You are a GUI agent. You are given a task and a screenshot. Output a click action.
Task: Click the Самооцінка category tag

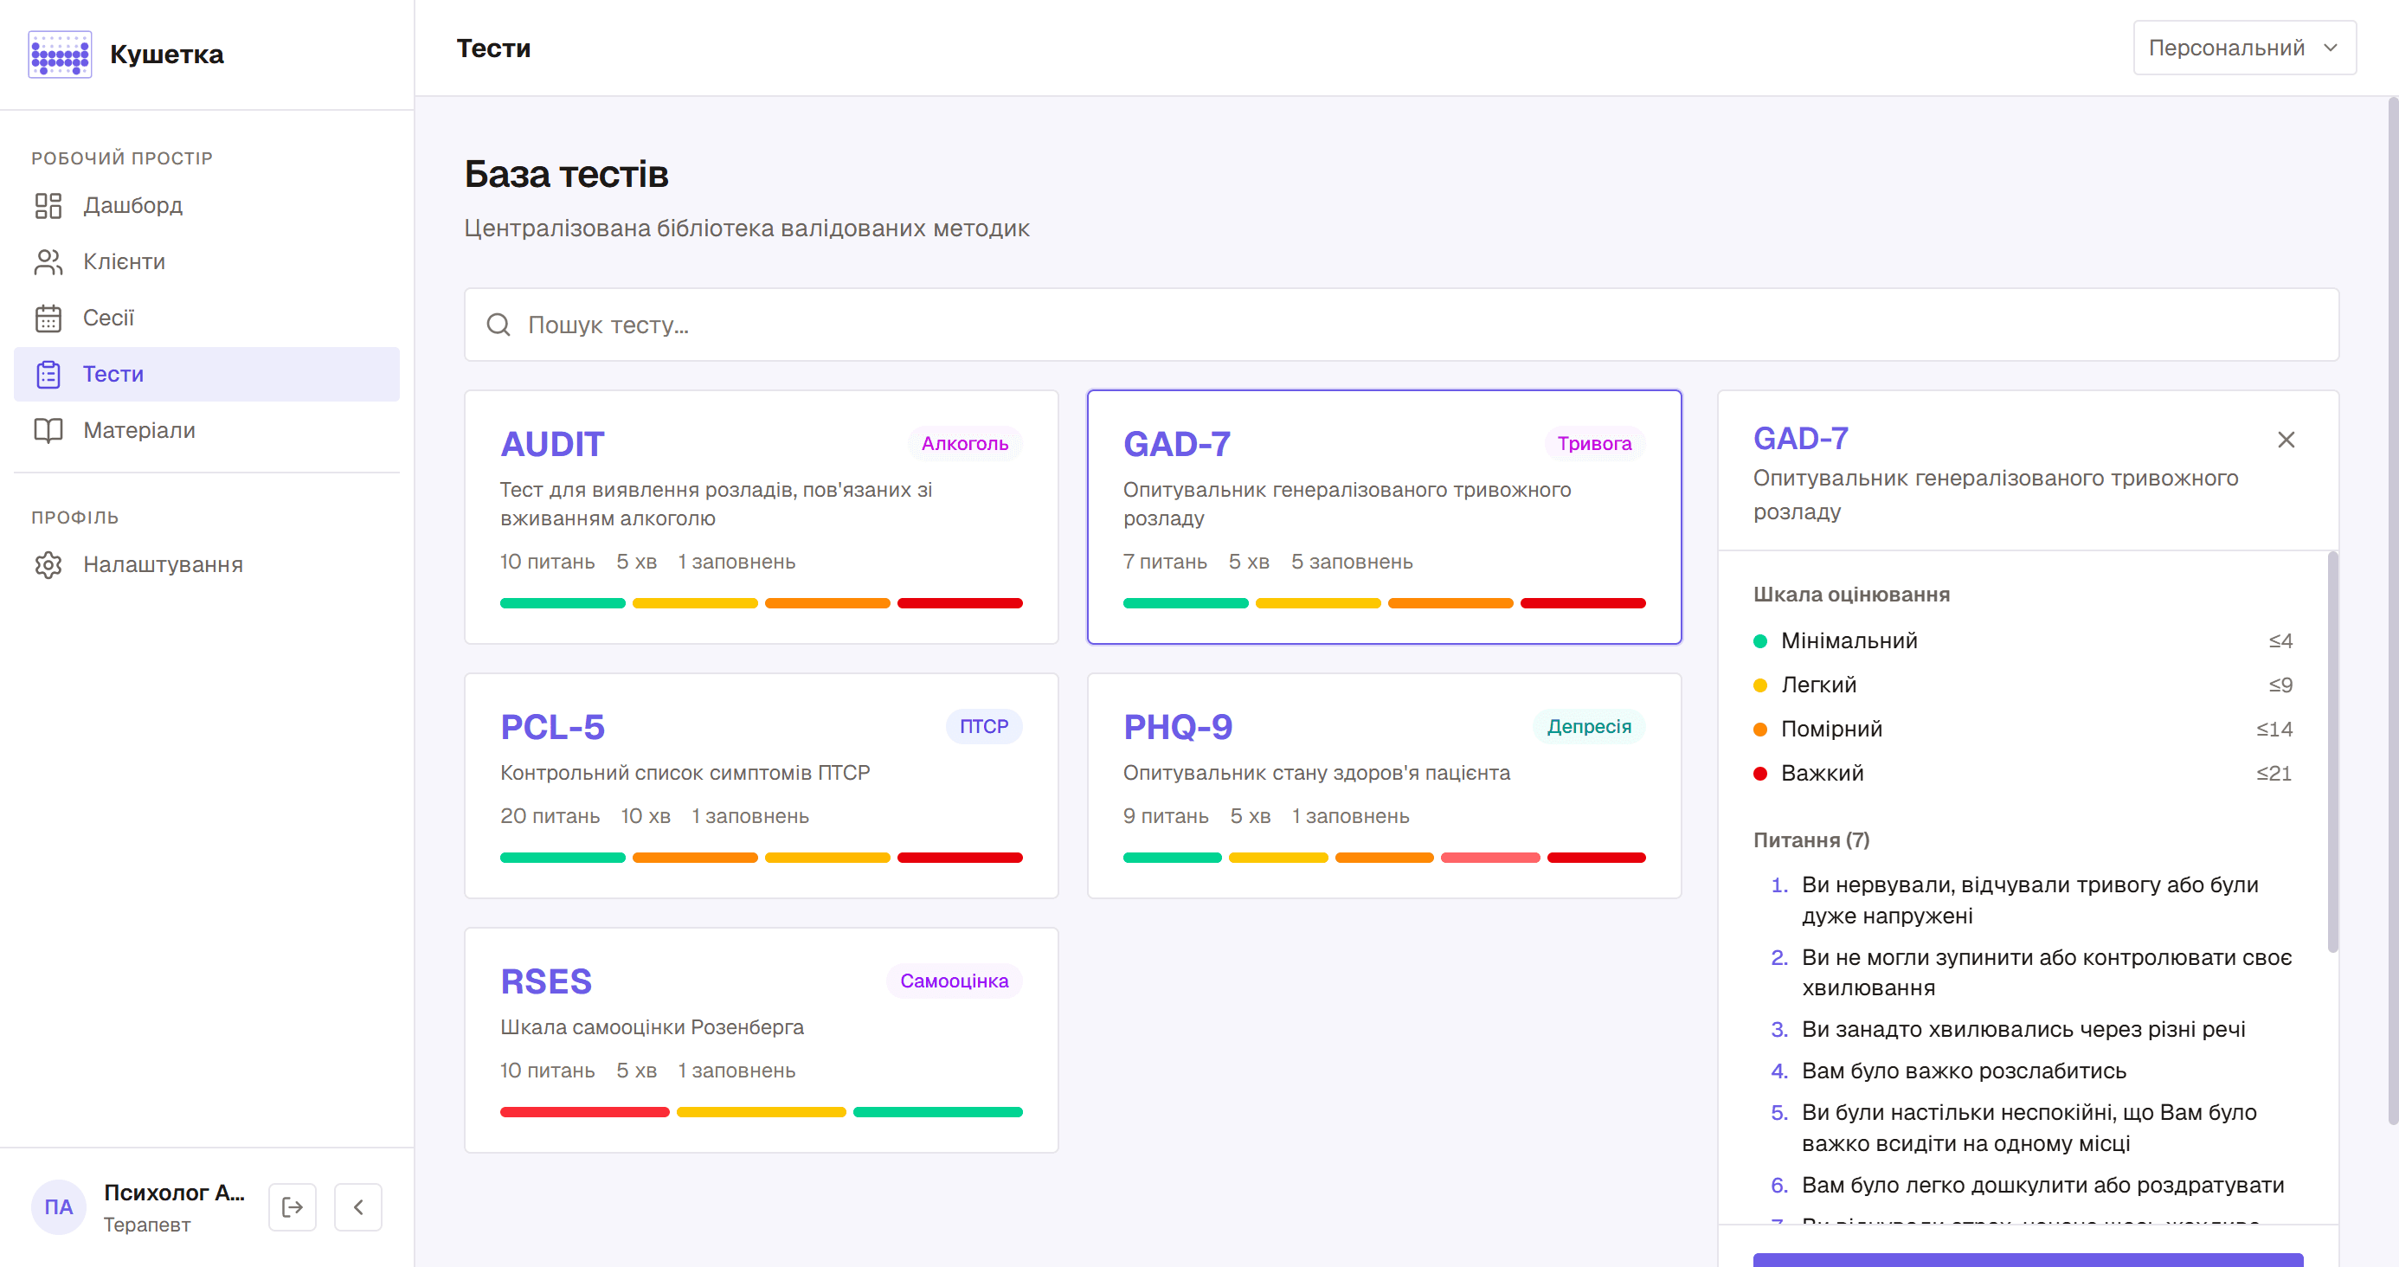click(955, 981)
